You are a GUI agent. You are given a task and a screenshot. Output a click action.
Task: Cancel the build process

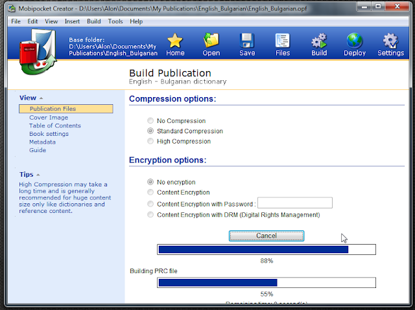point(267,236)
